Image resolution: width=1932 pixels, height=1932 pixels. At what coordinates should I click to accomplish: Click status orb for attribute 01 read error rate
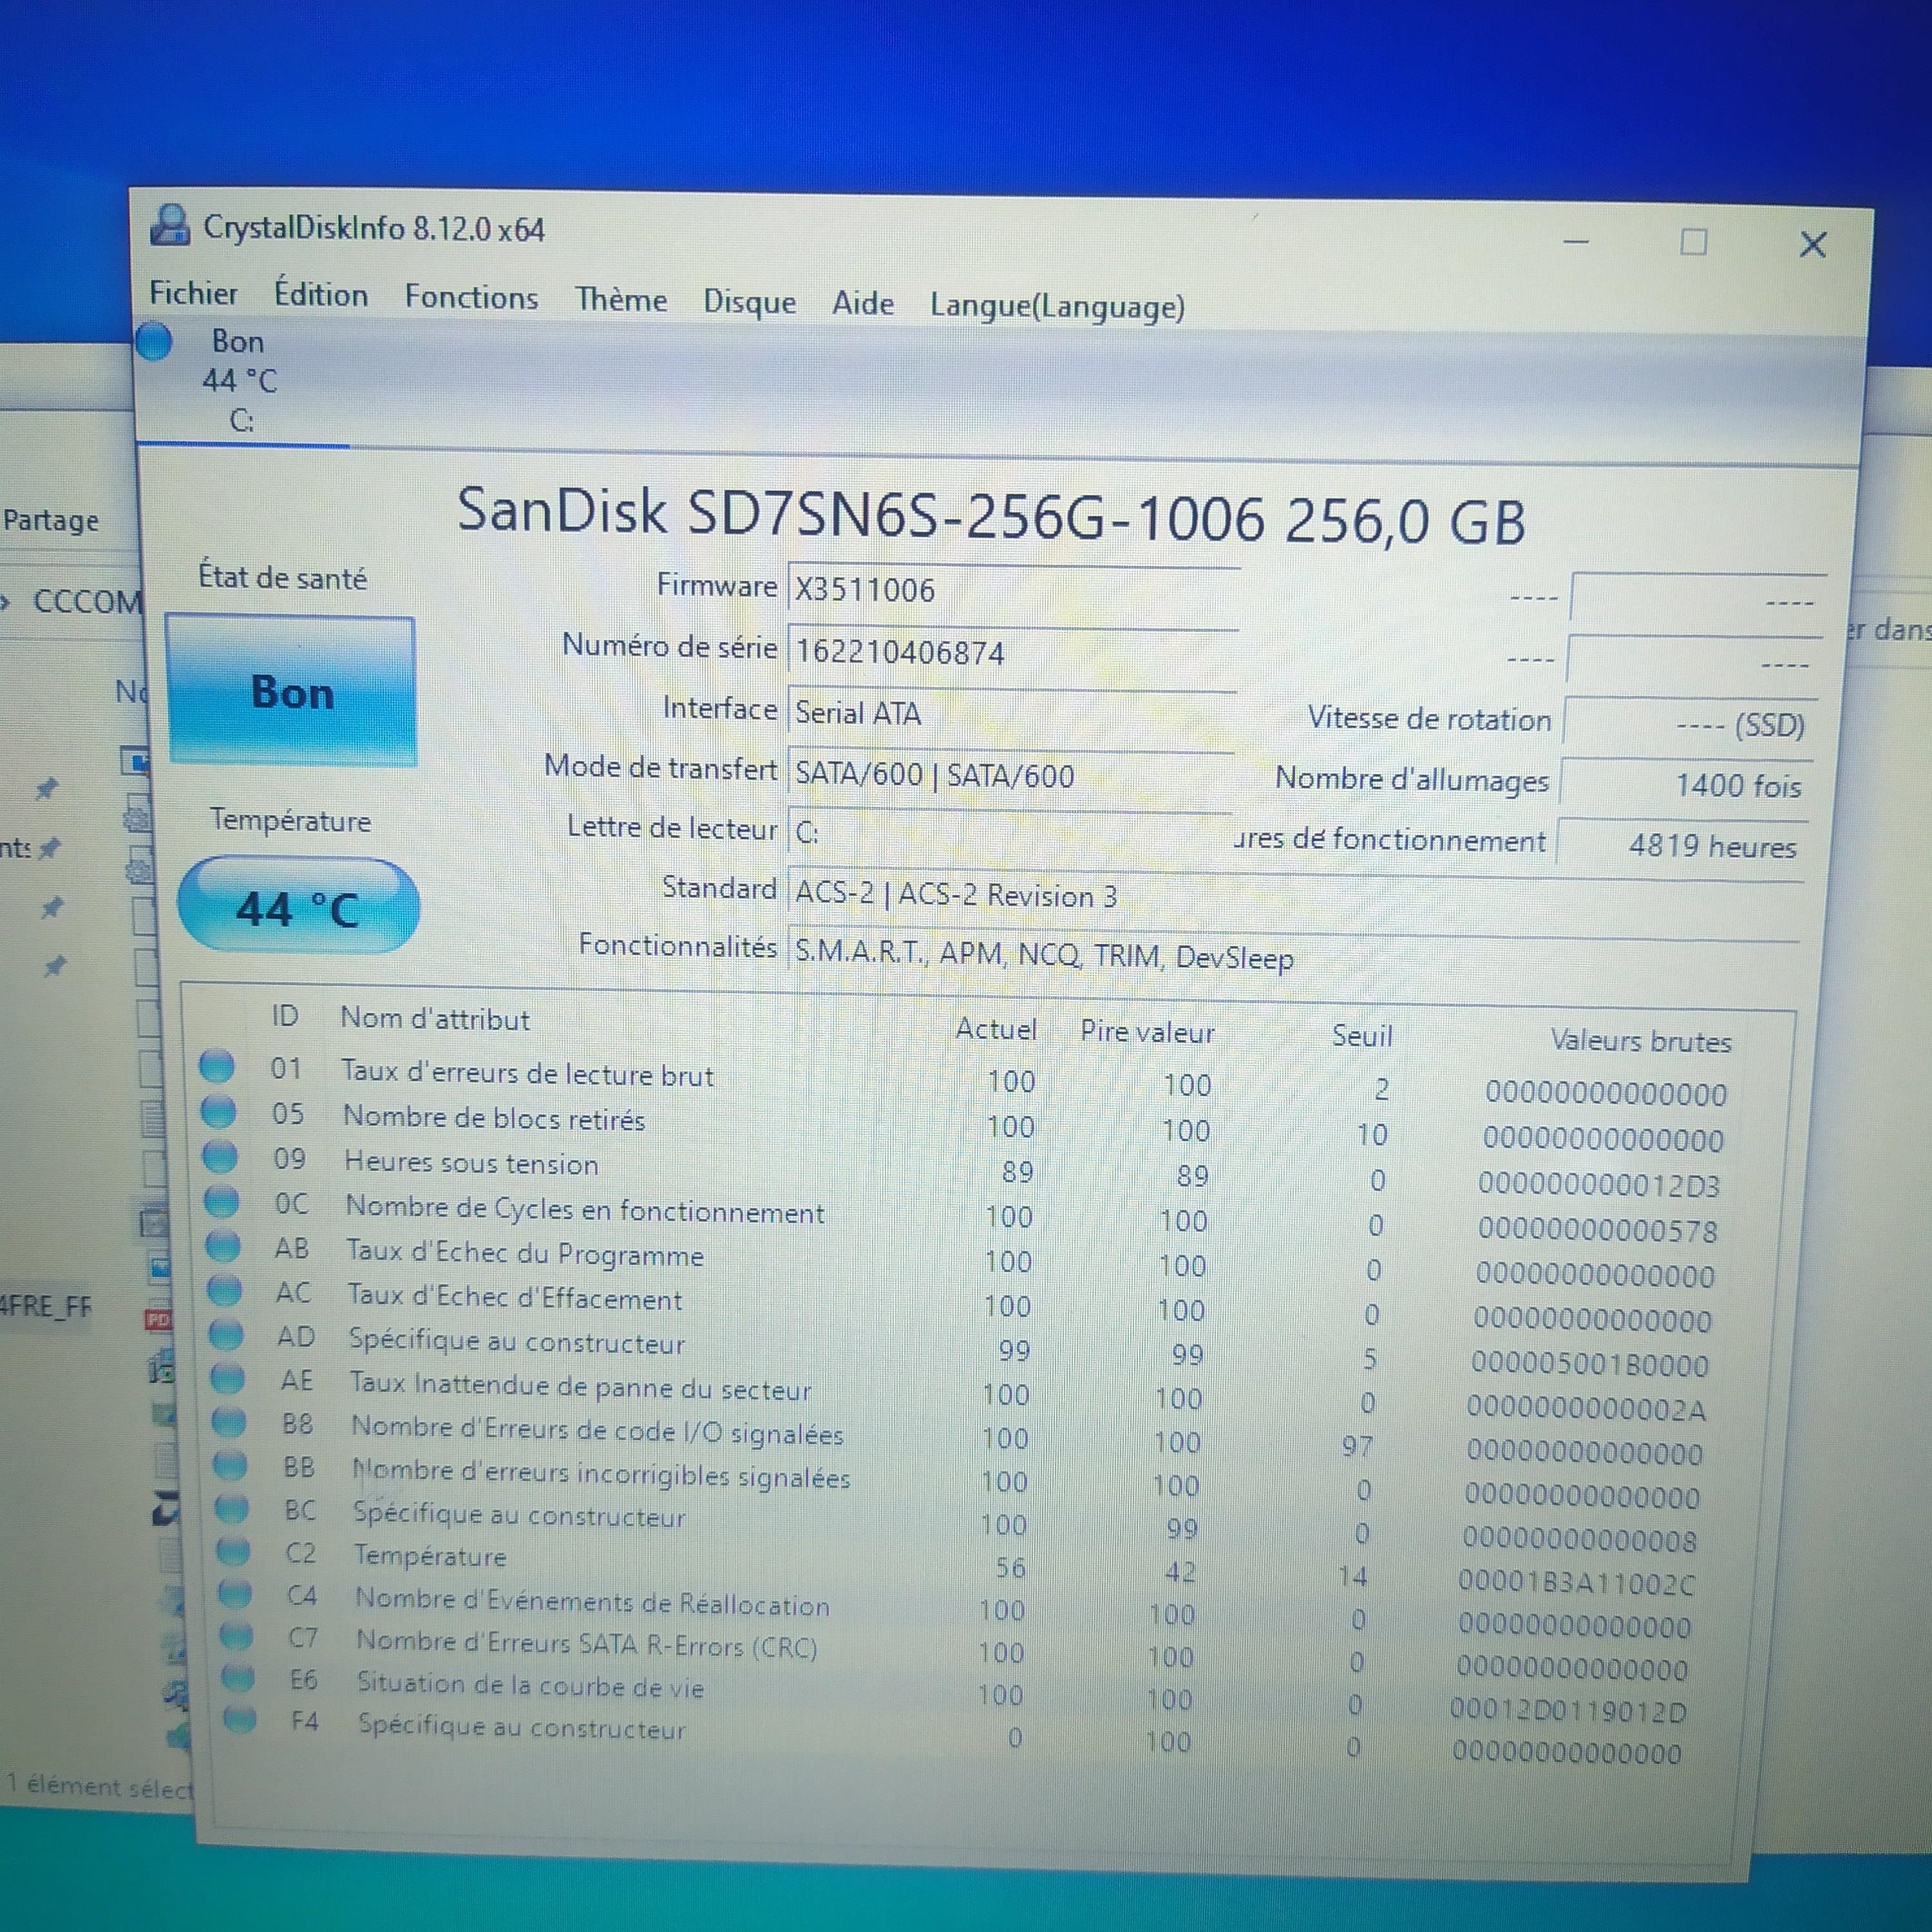point(216,1066)
